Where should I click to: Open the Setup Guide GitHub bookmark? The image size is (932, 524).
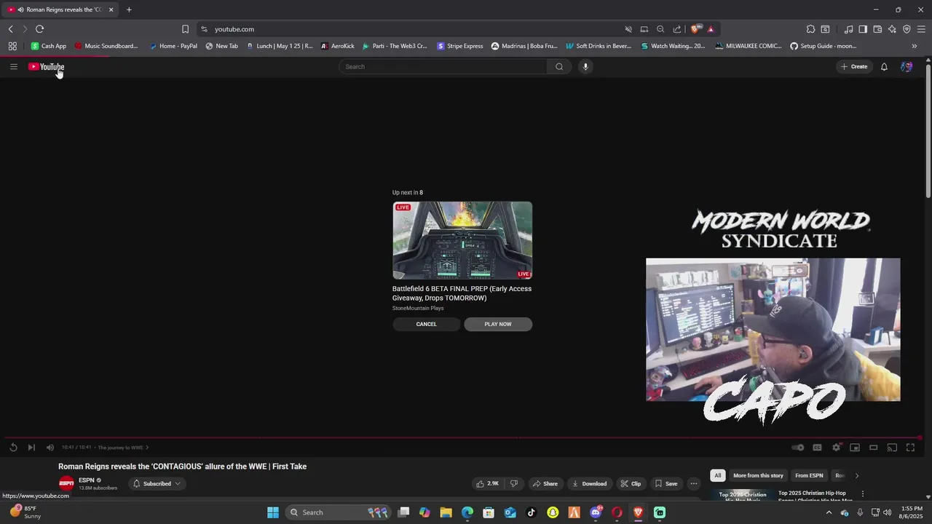(x=823, y=46)
